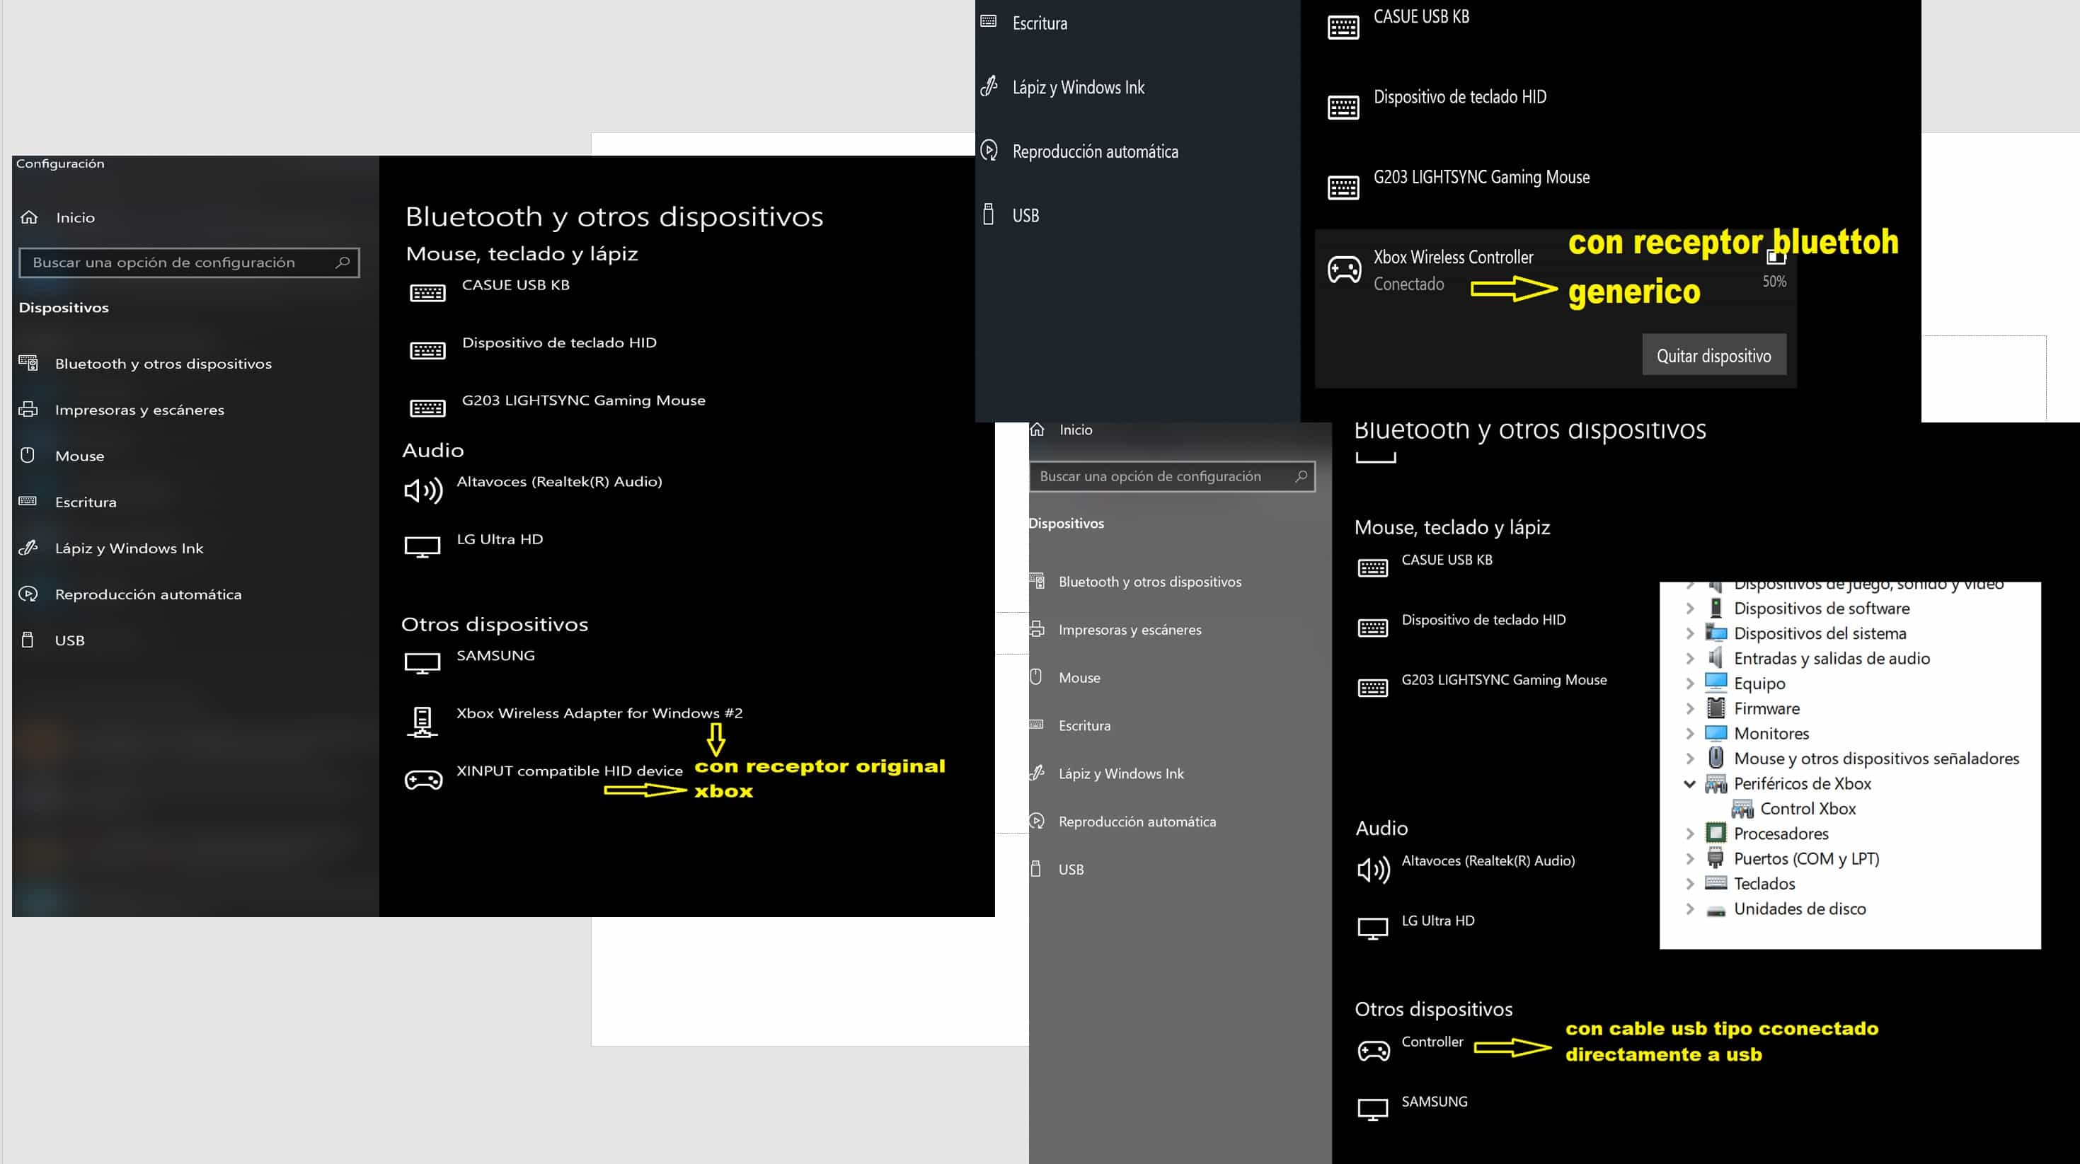The image size is (2080, 1164).
Task: Click the SAMSUNG monitor icon in bottom-right window
Action: coord(1373,1110)
